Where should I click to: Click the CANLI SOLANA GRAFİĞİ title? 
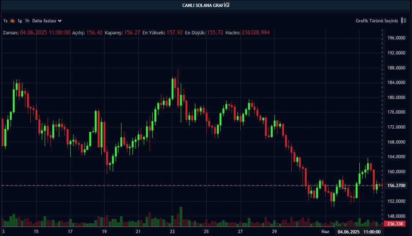coord(206,5)
